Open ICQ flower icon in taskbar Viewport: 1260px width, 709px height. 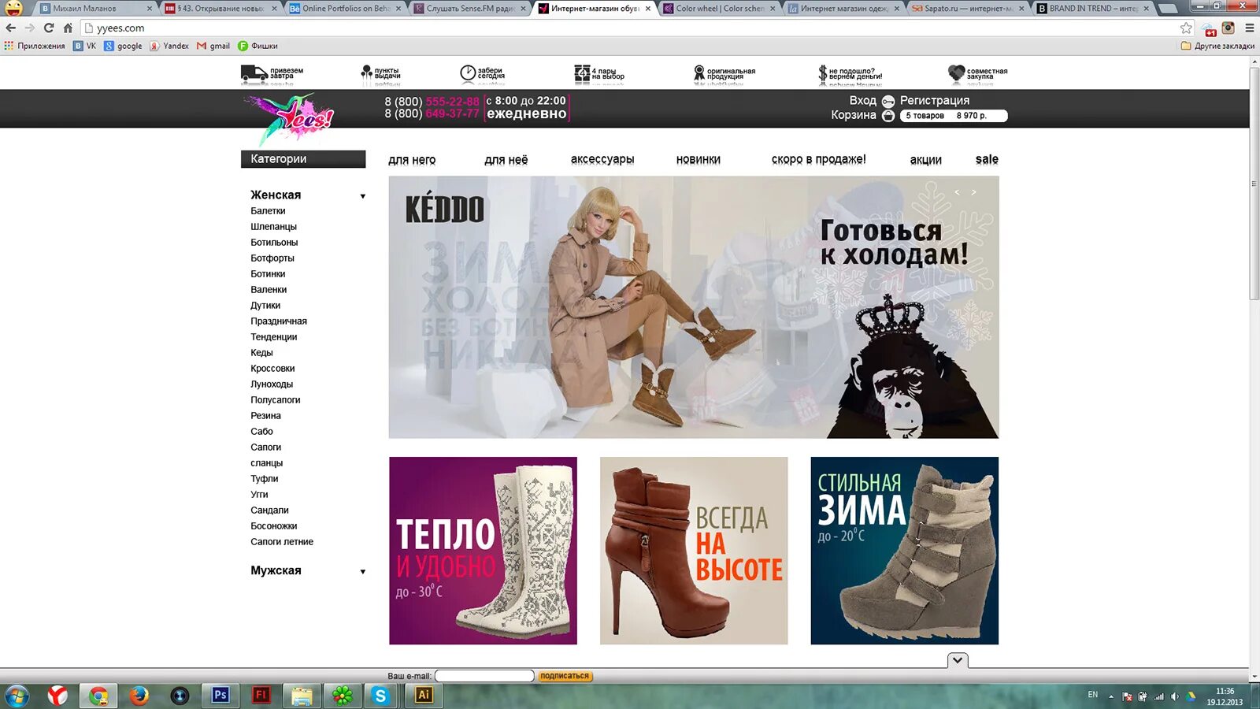tap(343, 695)
